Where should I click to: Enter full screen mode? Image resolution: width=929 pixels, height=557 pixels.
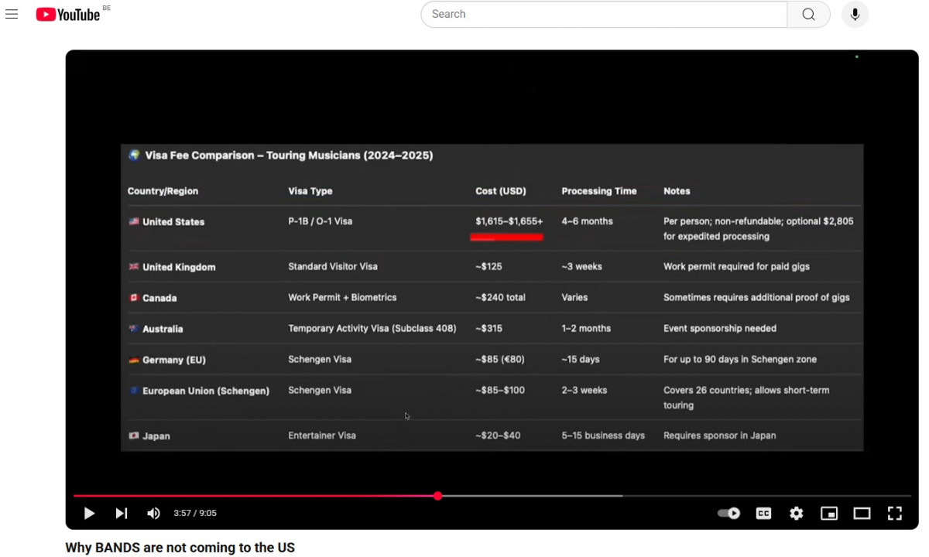[x=895, y=513]
